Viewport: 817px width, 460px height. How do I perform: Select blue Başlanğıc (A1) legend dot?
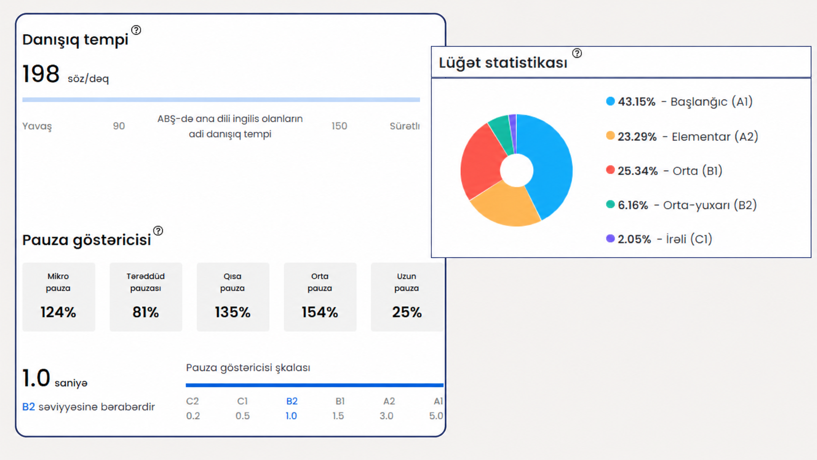point(610,101)
